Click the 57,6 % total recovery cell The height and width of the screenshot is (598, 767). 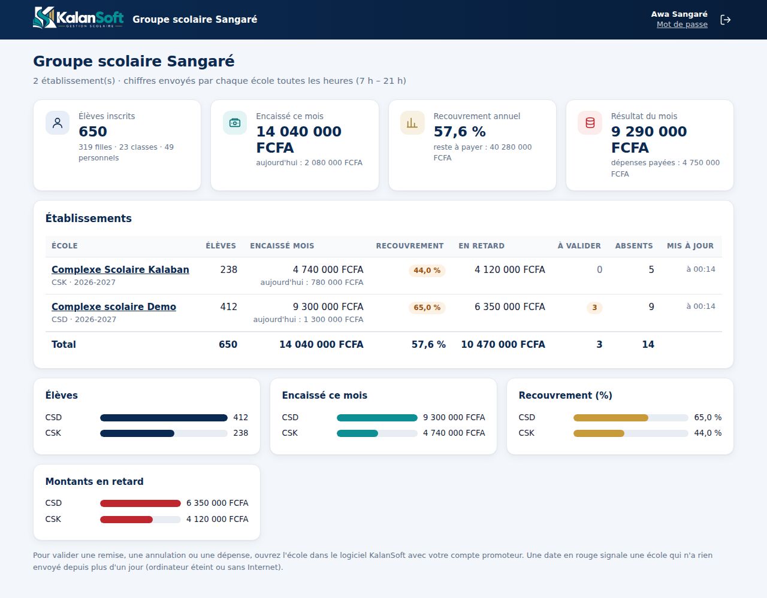(428, 344)
